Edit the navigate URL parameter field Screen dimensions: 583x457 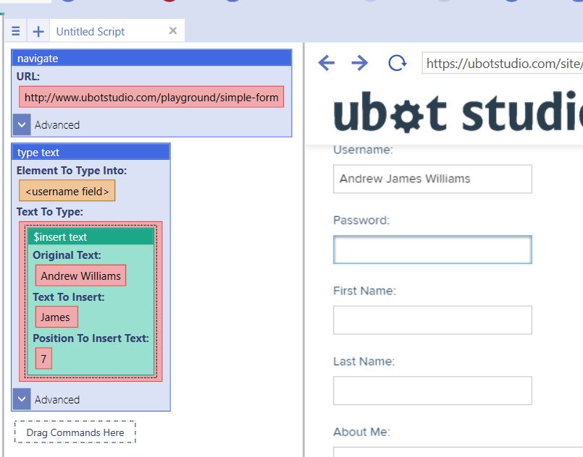coord(151,98)
